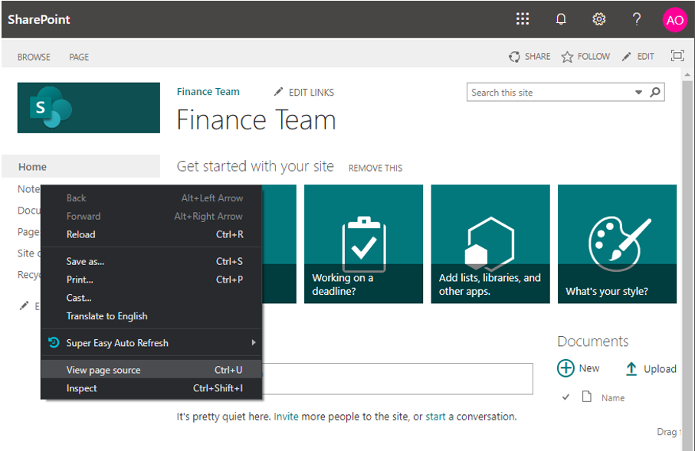Choose Translate to English
Screen dimensions: 695x451
151,316
